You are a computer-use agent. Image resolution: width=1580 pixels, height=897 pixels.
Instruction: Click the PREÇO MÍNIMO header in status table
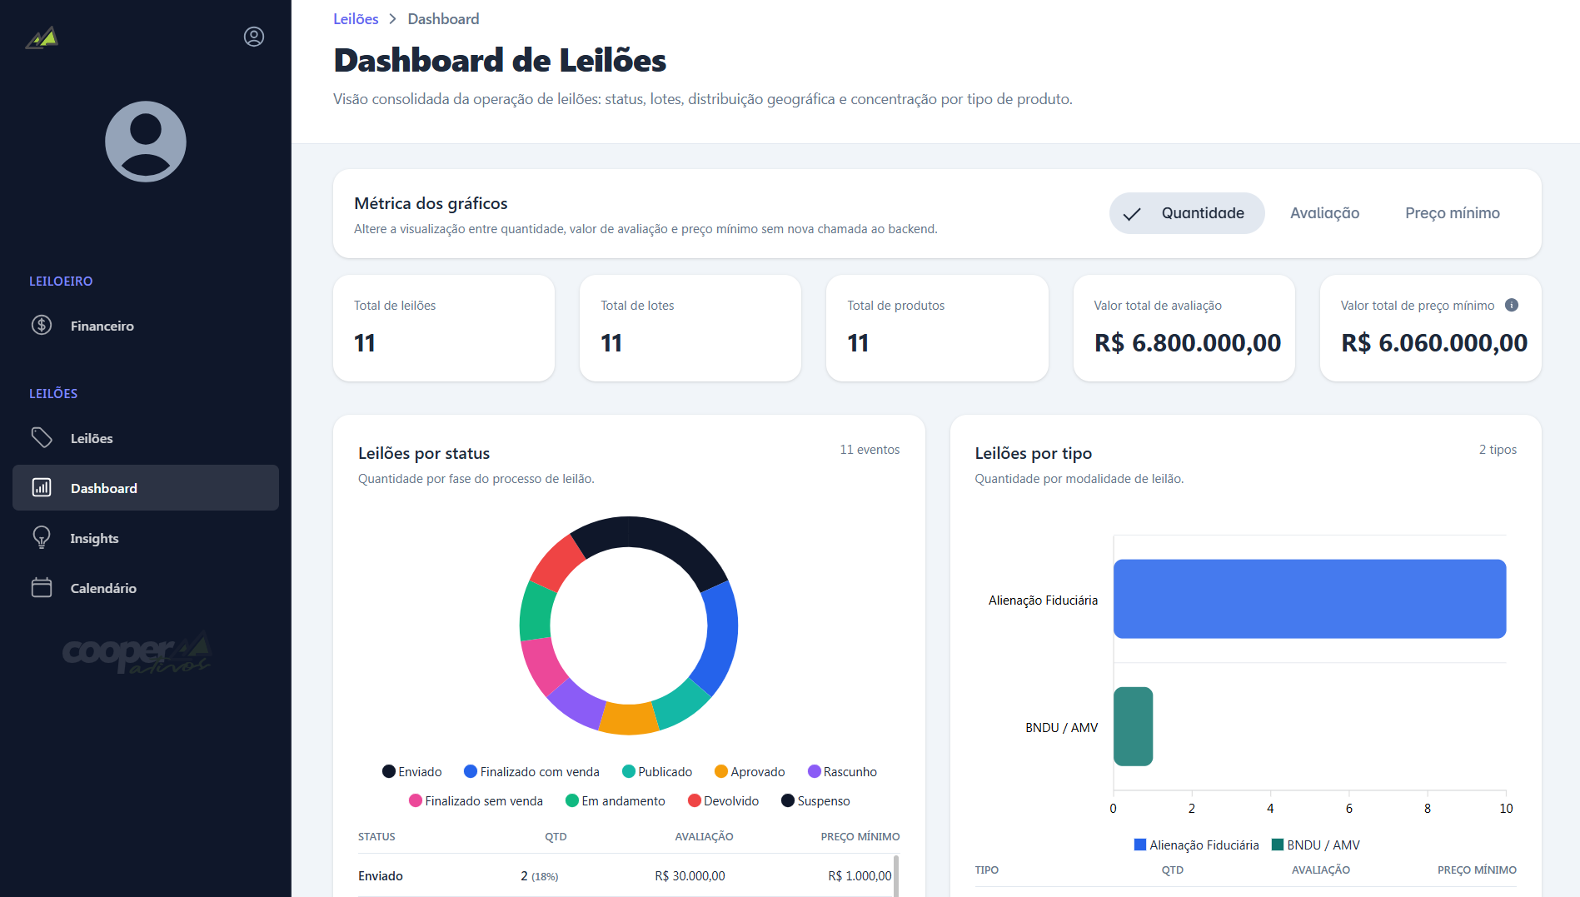coord(860,837)
